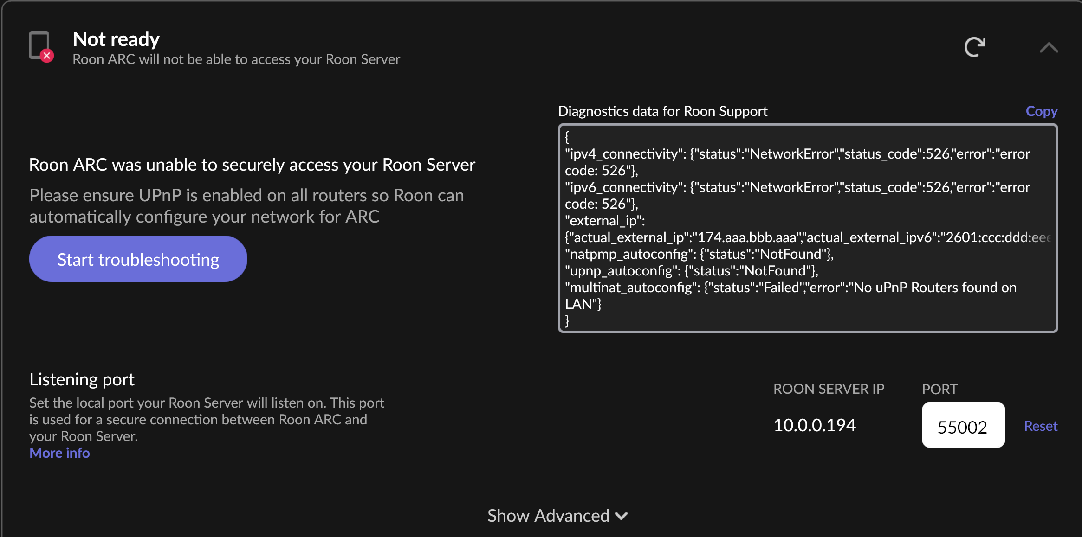
Task: Click the Roon server IP 10.0.0.194
Action: click(814, 425)
